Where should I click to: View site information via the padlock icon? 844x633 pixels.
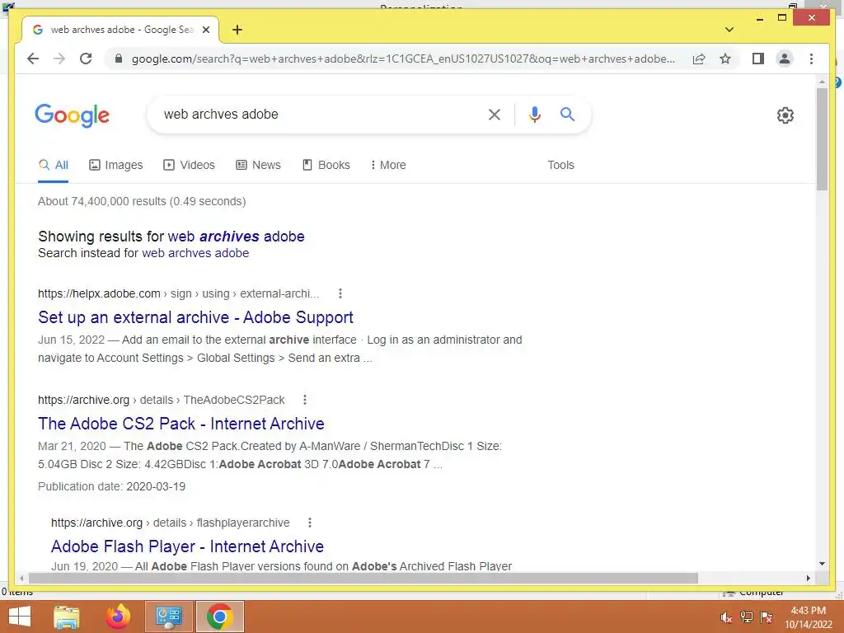point(119,59)
